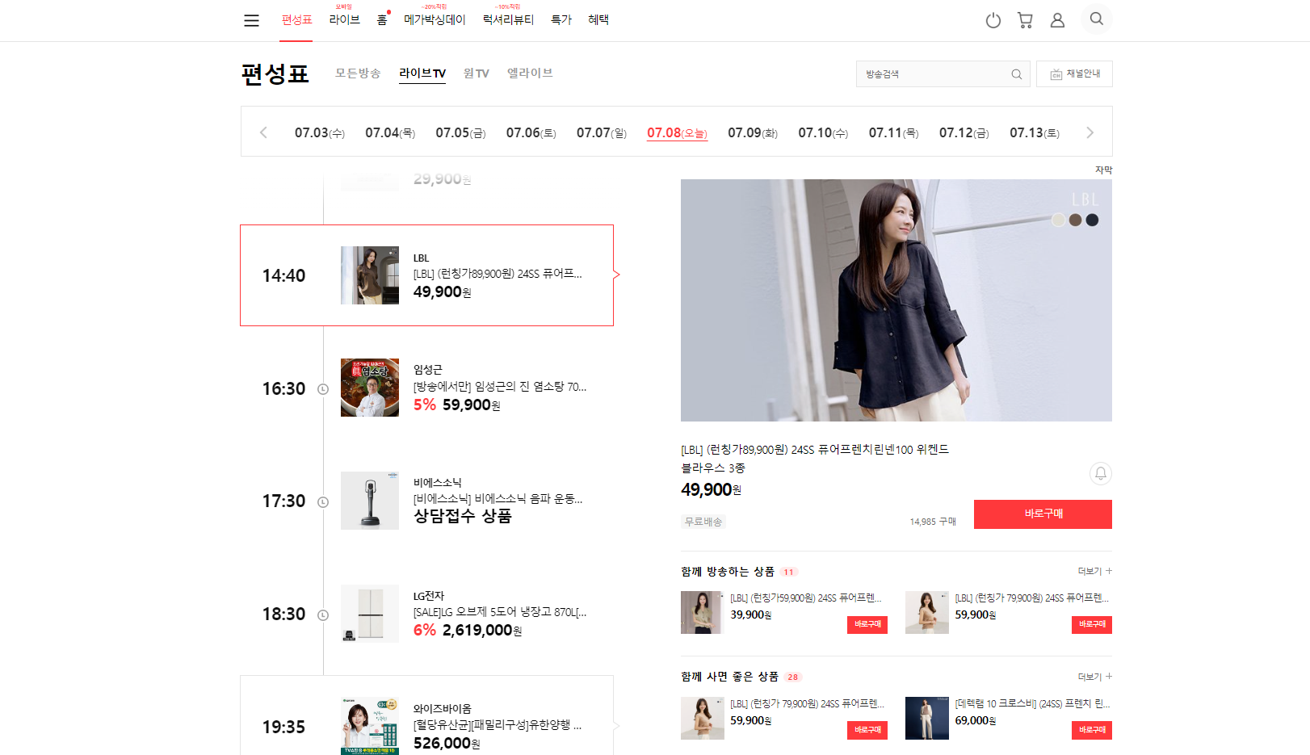Screen dimensions: 1310x755
Task: Click the broadcast search input field
Action: pos(943,74)
